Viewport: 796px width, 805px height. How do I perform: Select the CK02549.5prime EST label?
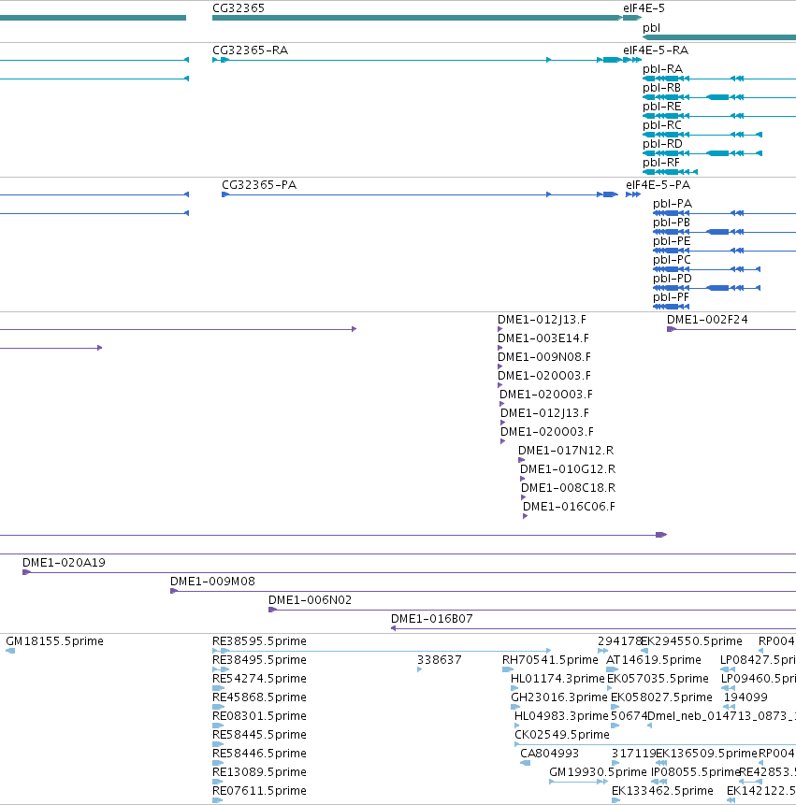tap(562, 735)
